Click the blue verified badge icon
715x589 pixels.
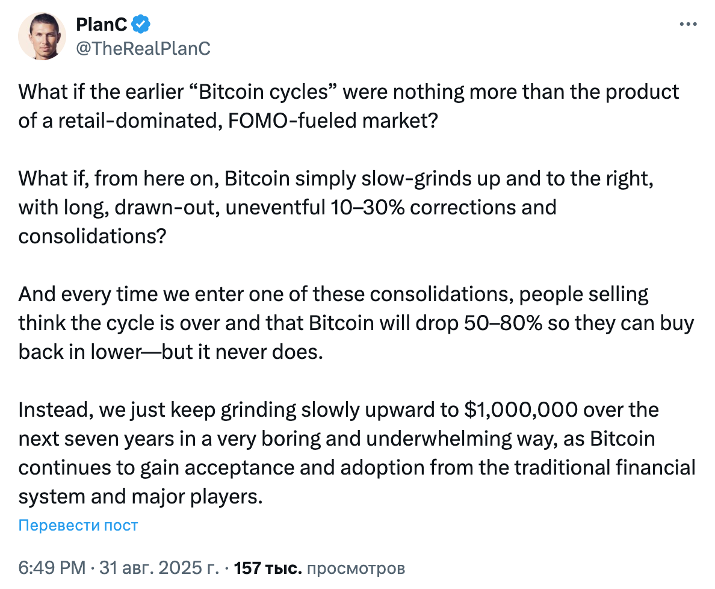point(141,24)
